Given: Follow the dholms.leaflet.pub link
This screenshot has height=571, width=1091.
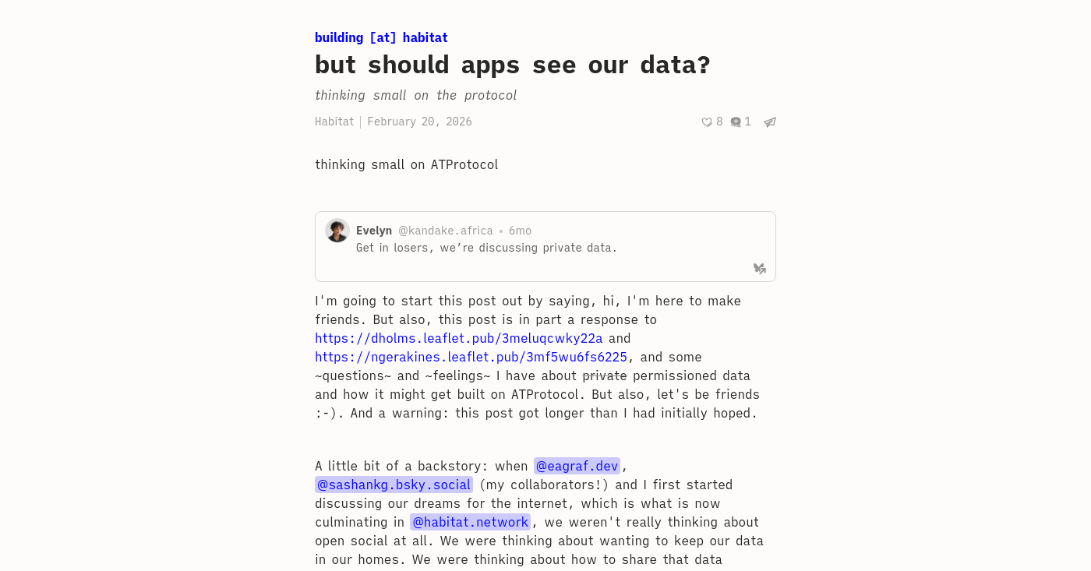Looking at the screenshot, I should click(x=459, y=338).
